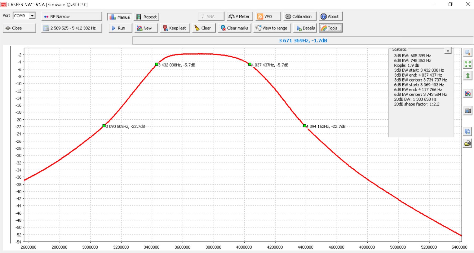
Task: Click the four green arrows fit icon
Action: tap(468, 64)
